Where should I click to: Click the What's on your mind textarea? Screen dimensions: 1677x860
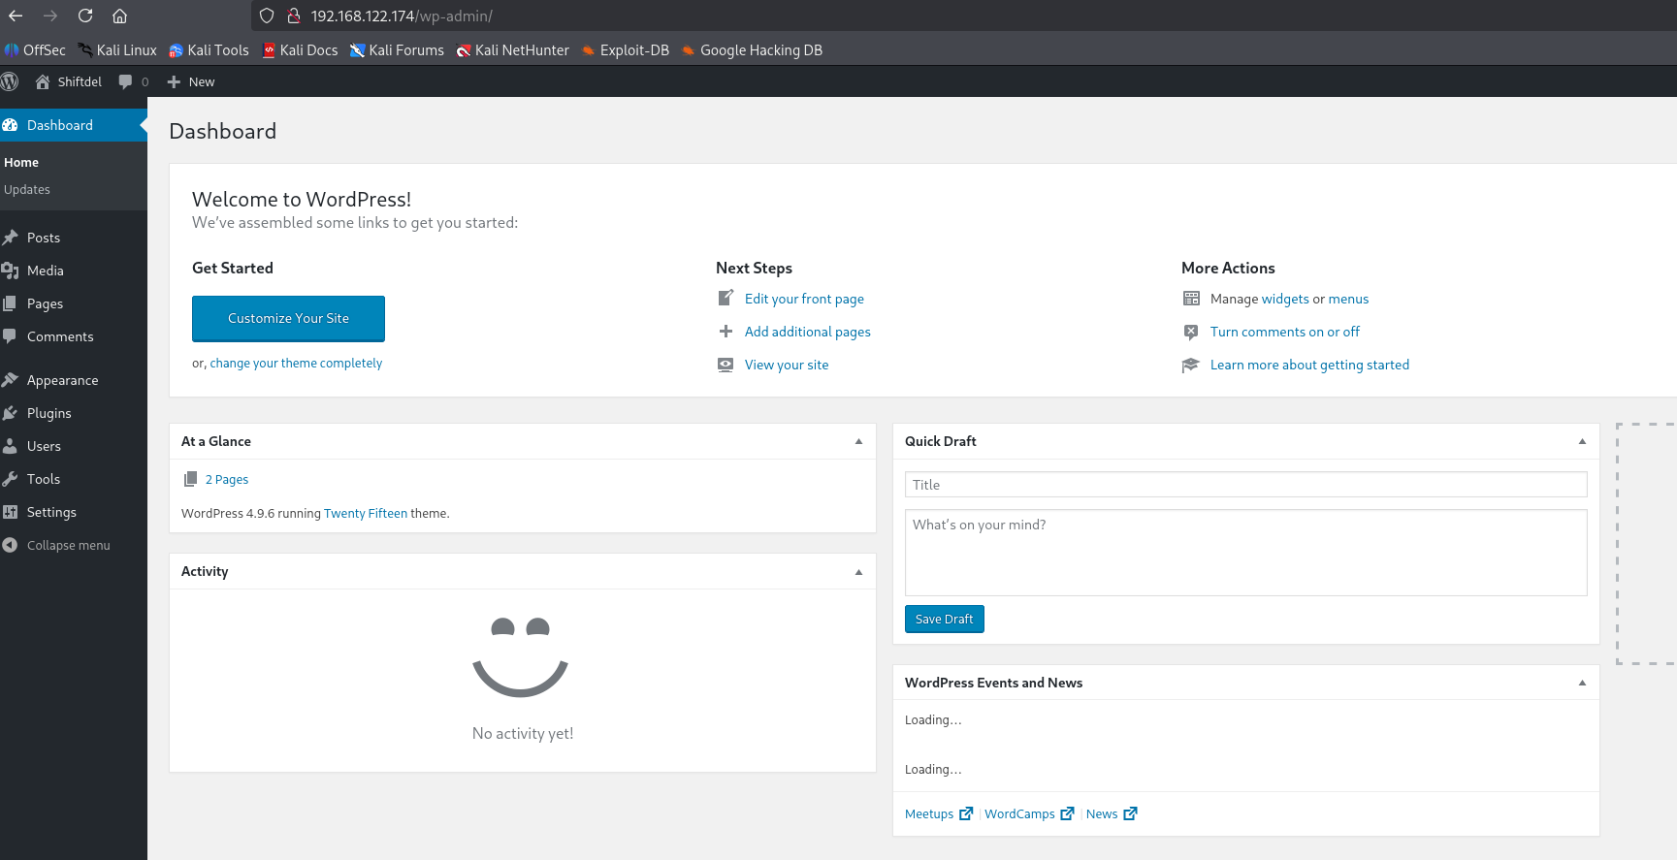point(1246,553)
